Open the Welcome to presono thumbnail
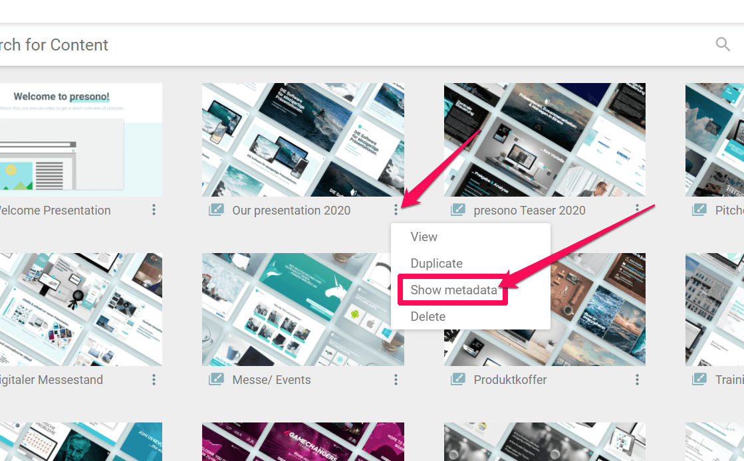744x461 pixels. pyautogui.click(x=80, y=140)
